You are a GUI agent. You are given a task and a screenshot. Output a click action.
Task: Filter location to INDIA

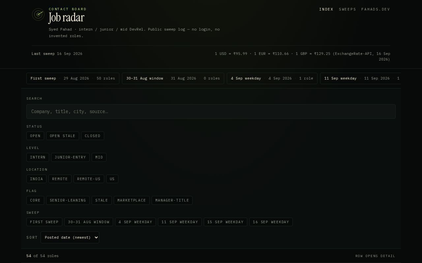click(37, 179)
